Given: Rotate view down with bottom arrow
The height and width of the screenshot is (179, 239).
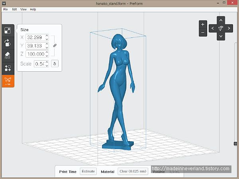Looking at the screenshot, I should point(221,36).
